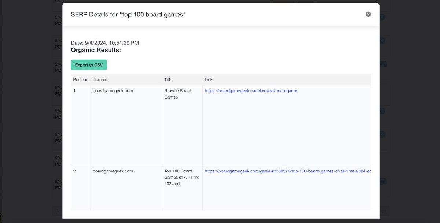The image size is (440, 223).
Task: Click the Position column header
Action: point(81,79)
